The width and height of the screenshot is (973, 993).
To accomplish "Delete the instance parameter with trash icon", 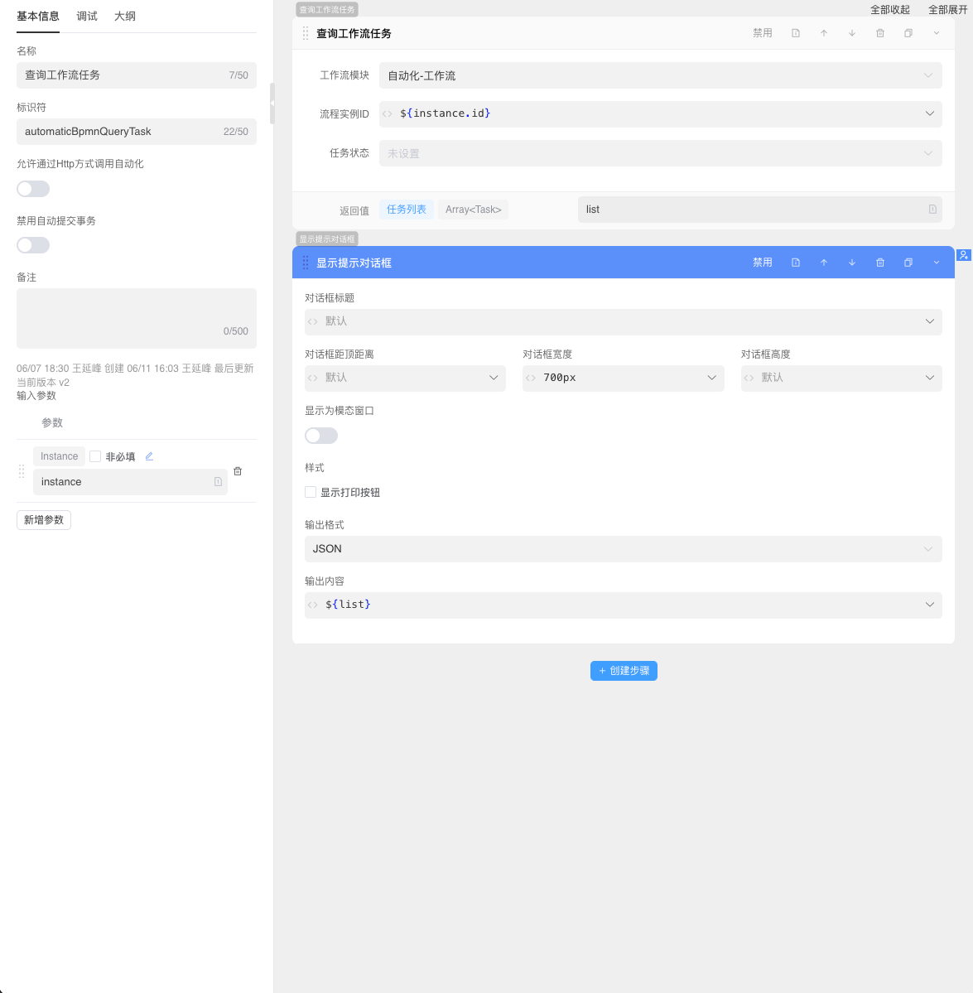I will point(238,471).
